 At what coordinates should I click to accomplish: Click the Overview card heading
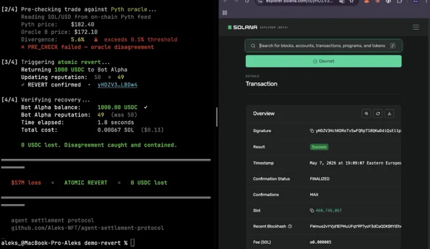tap(264, 113)
